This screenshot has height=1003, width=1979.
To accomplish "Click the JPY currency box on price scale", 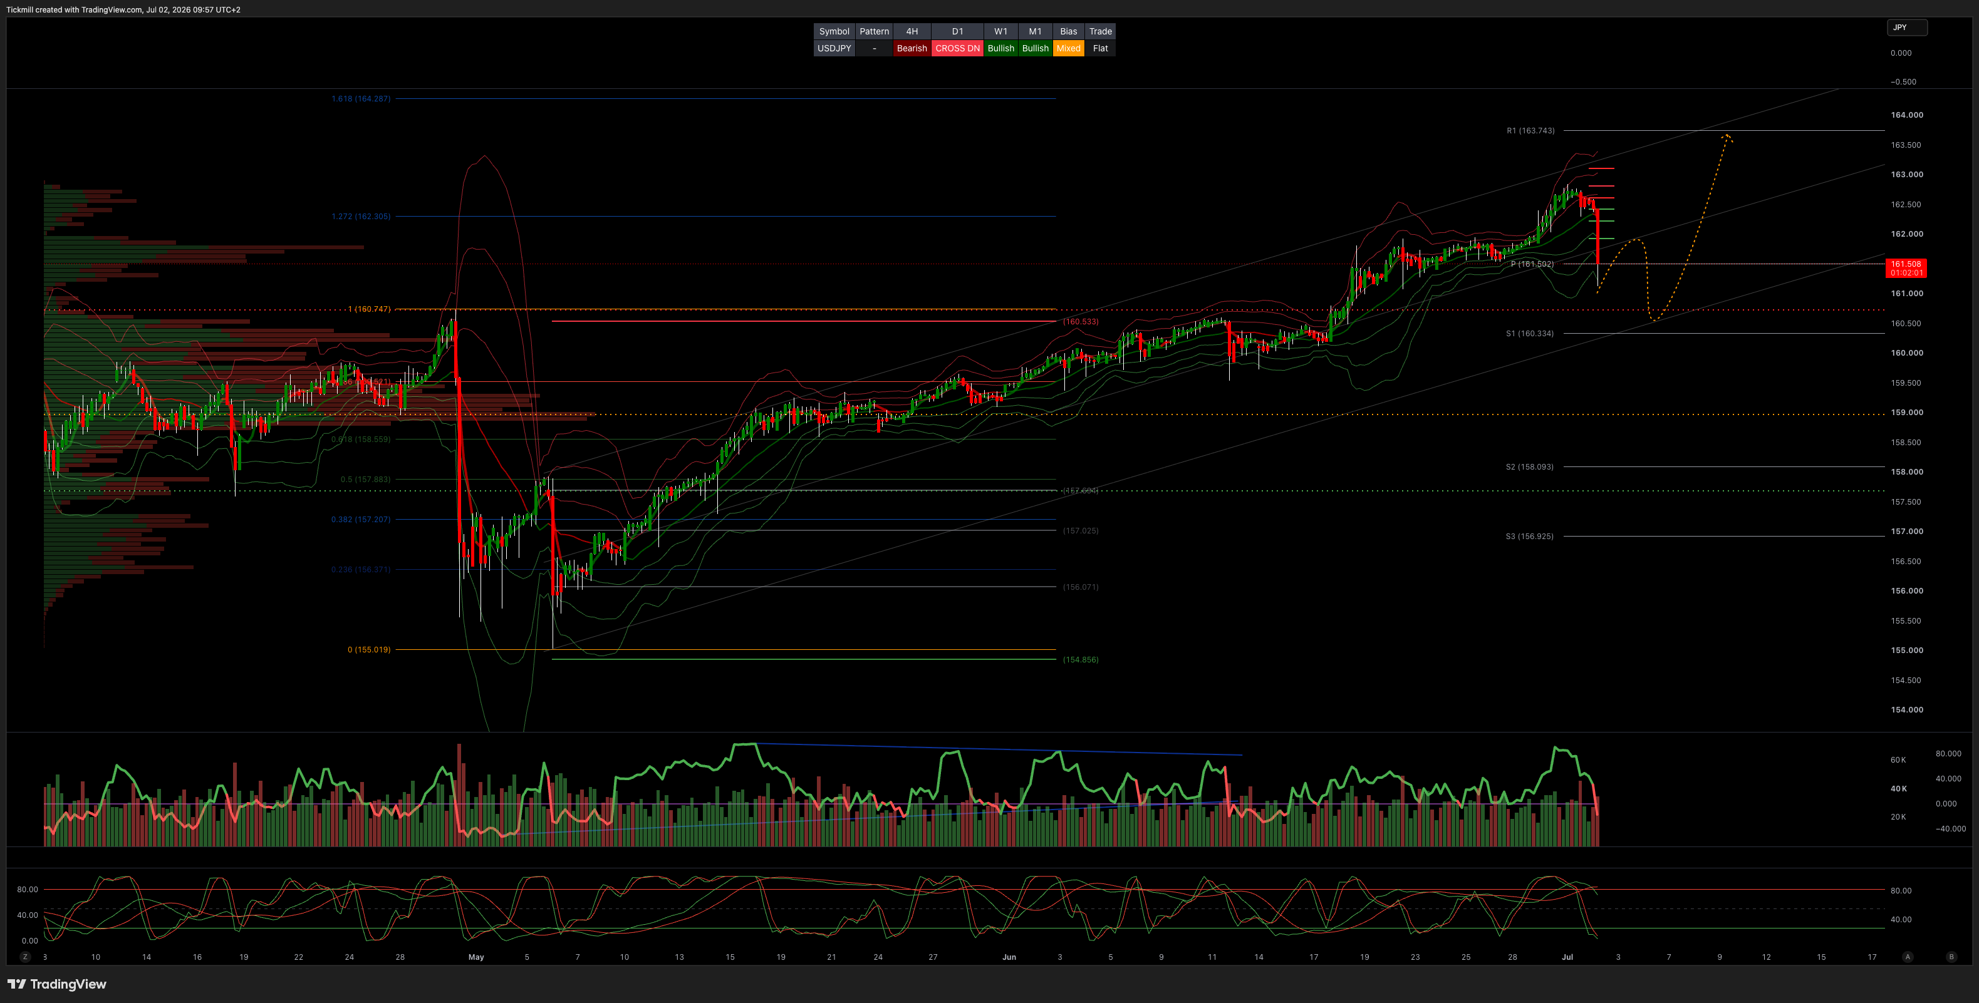I will coord(1907,28).
